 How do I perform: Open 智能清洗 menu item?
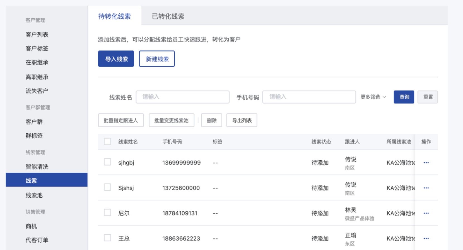(x=37, y=166)
